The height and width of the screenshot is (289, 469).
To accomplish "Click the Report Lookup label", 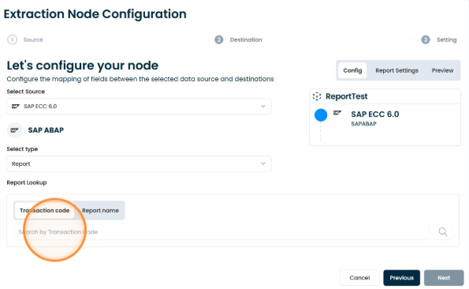I will coord(27,182).
